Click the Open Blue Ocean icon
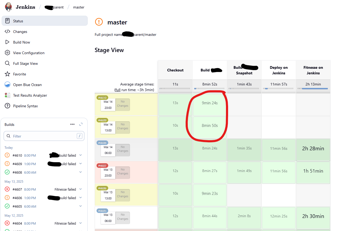This screenshot has height=231, width=340. click(7, 85)
